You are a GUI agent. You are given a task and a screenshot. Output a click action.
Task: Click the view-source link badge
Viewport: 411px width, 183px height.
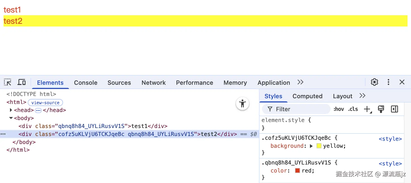45,103
